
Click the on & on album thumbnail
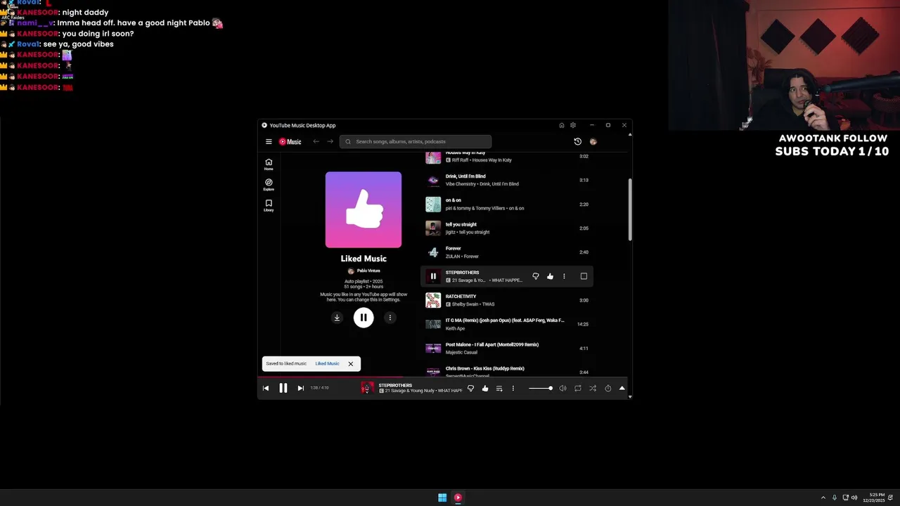point(433,204)
